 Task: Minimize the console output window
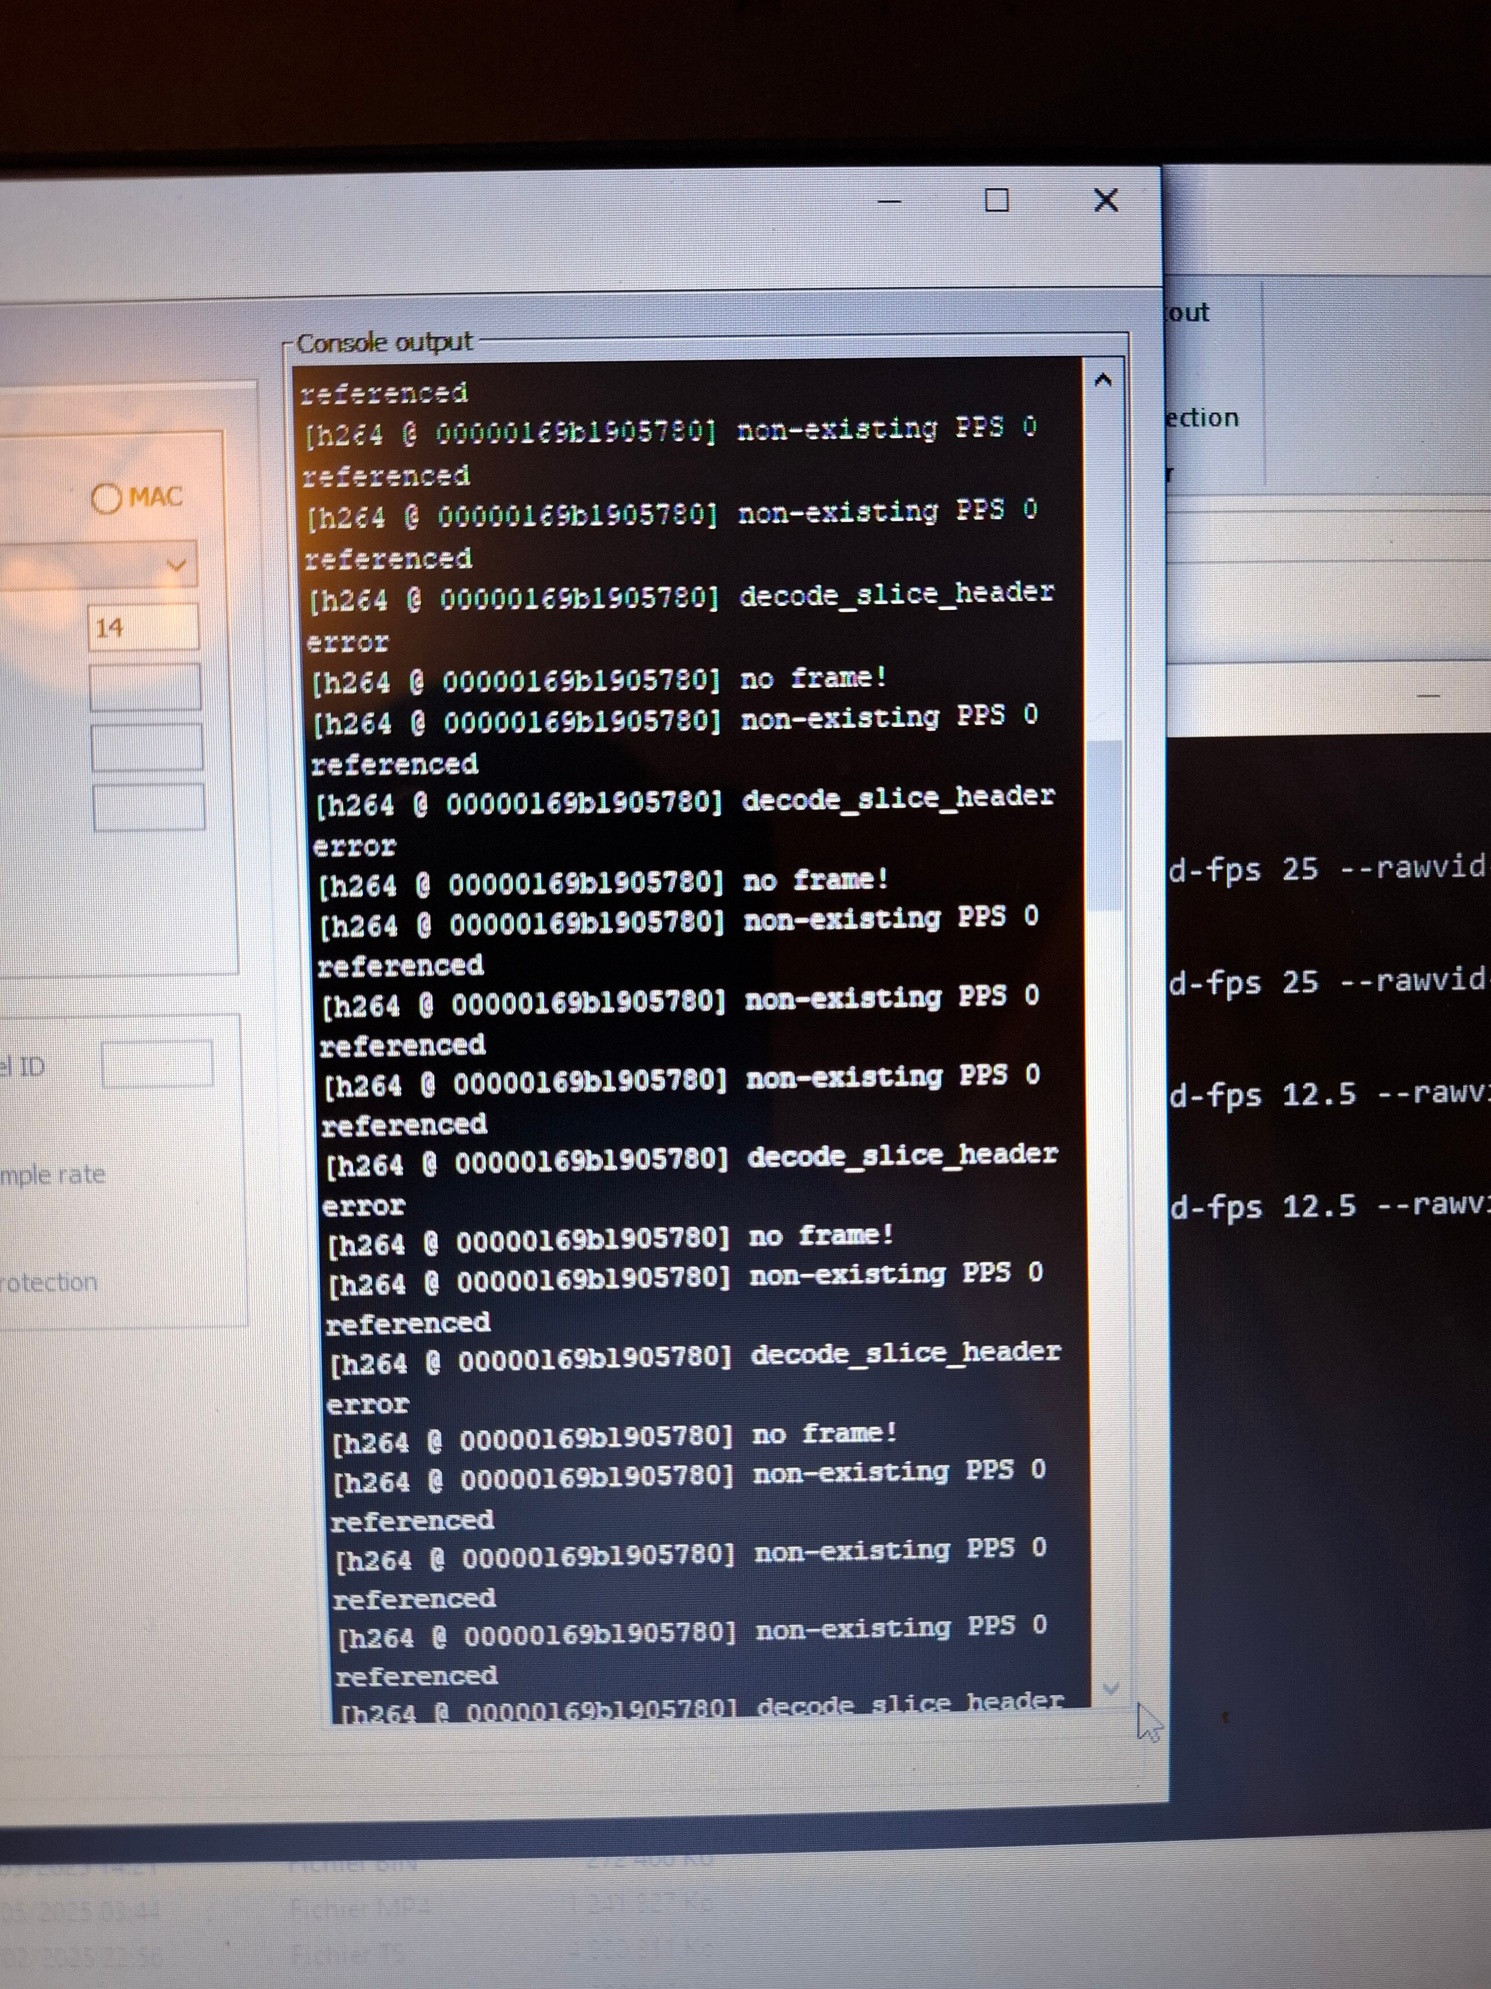pyautogui.click(x=889, y=201)
